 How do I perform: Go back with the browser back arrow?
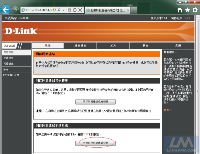(5, 10)
